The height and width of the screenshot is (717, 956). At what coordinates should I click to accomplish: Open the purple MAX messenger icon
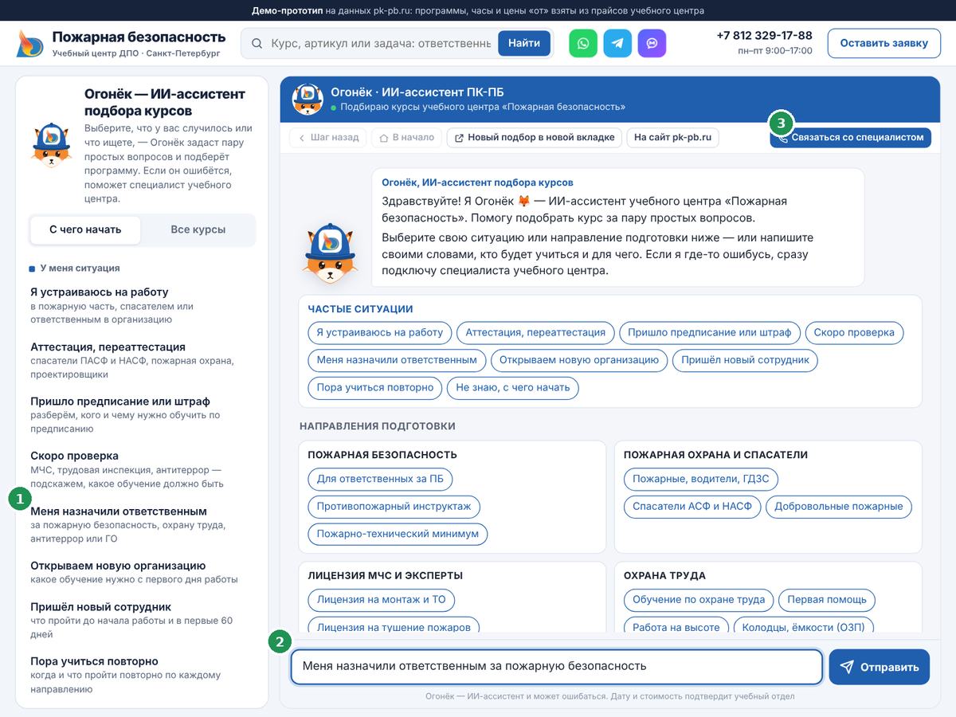652,43
